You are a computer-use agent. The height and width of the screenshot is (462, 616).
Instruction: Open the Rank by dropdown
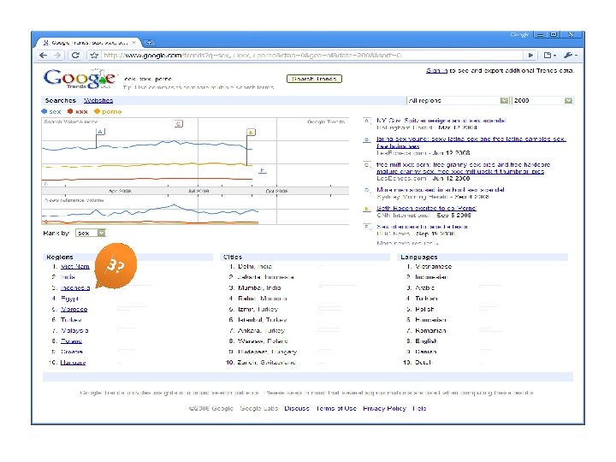pyautogui.click(x=91, y=233)
